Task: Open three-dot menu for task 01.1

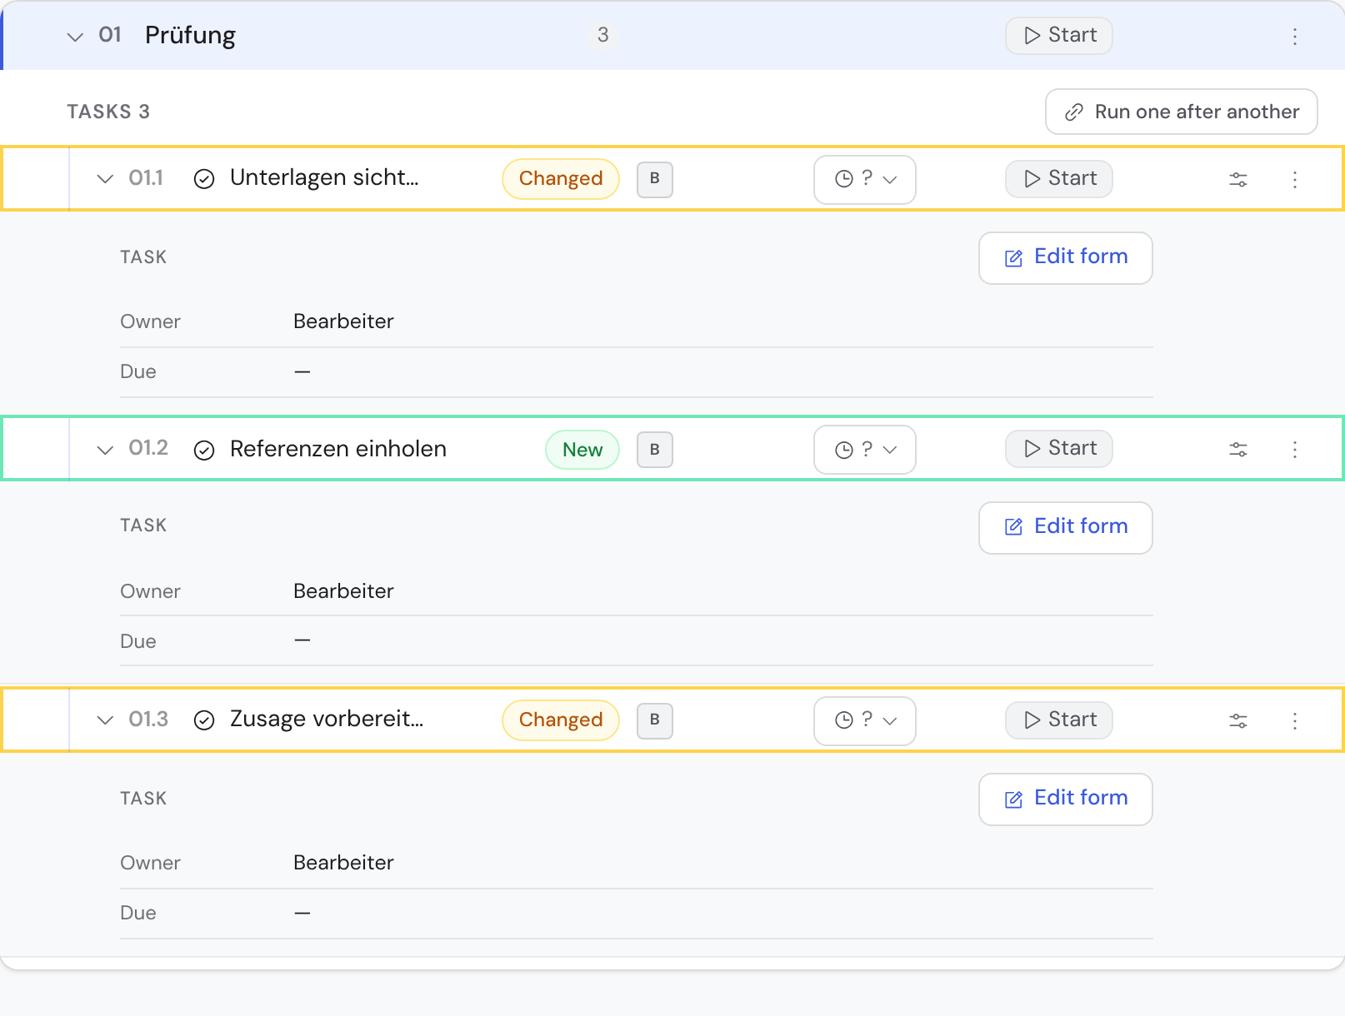Action: point(1294,179)
